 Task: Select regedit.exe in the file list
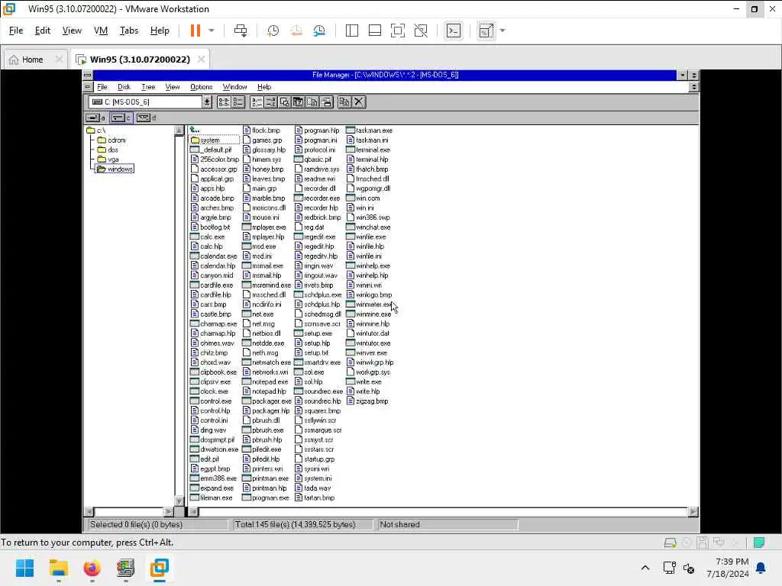[315, 237]
